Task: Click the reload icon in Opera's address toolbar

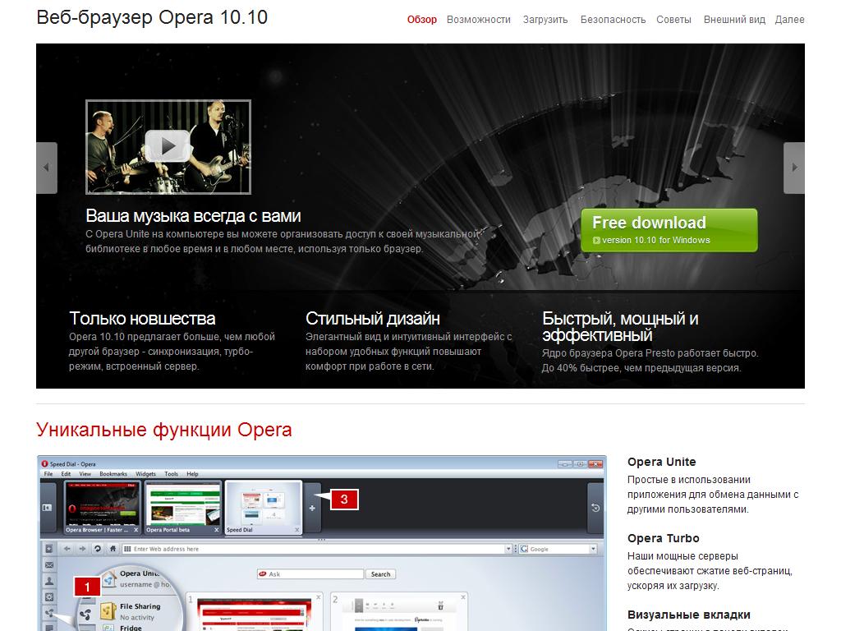Action: tap(98, 549)
